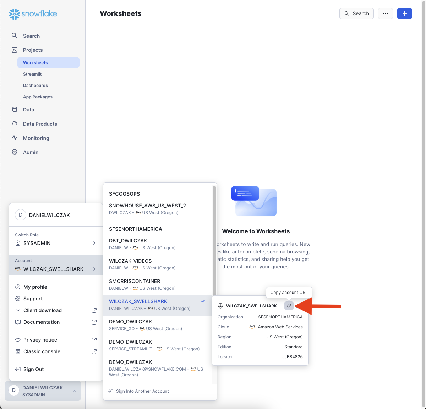Click the Data Products cloud icon
Image resolution: width=426 pixels, height=409 pixels.
[15, 124]
